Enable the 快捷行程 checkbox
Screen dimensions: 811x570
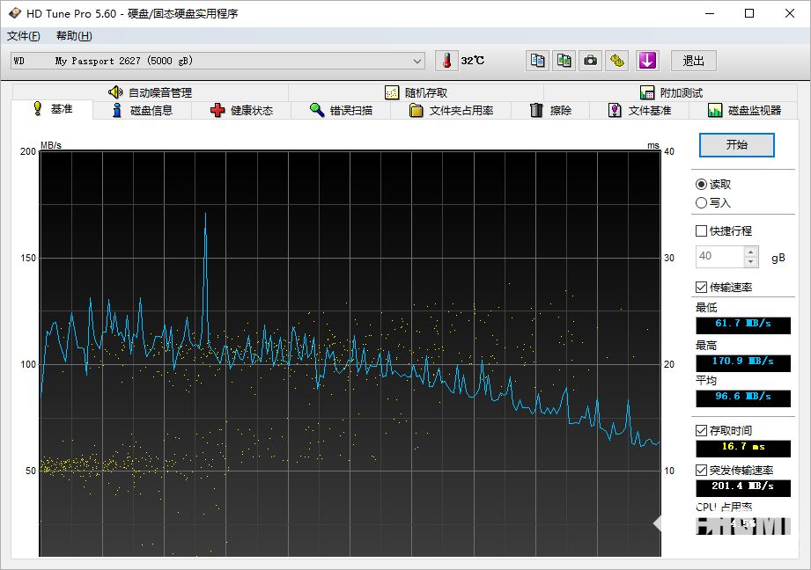pyautogui.click(x=701, y=230)
